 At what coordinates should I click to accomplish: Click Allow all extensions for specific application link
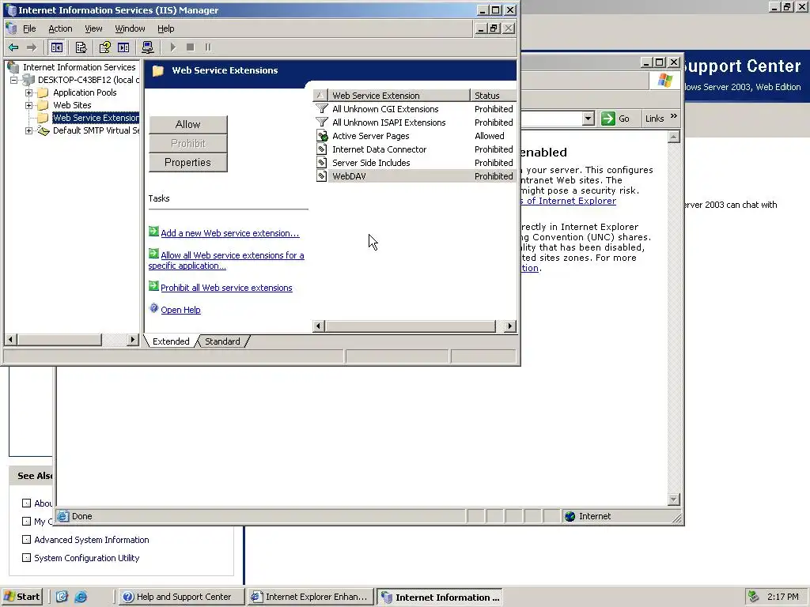[226, 261]
